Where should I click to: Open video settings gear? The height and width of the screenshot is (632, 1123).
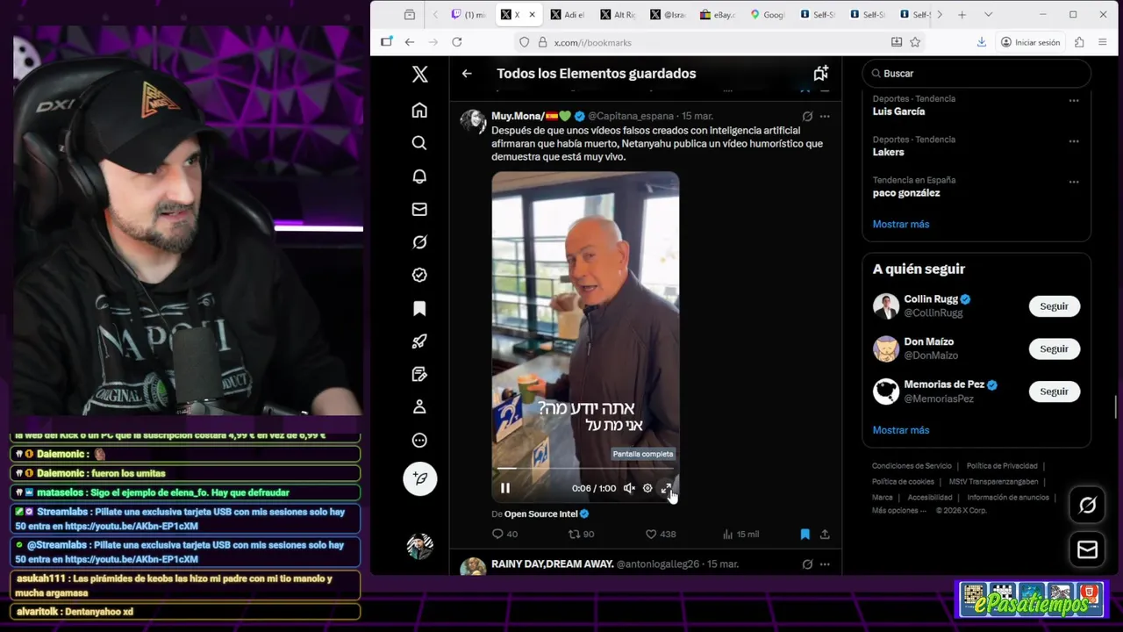(x=647, y=488)
